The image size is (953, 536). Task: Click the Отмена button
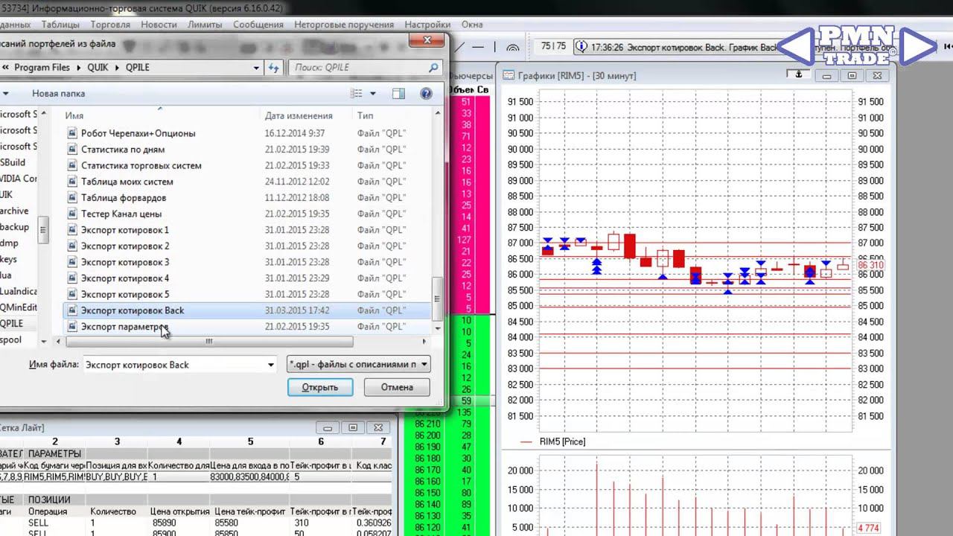tap(397, 387)
